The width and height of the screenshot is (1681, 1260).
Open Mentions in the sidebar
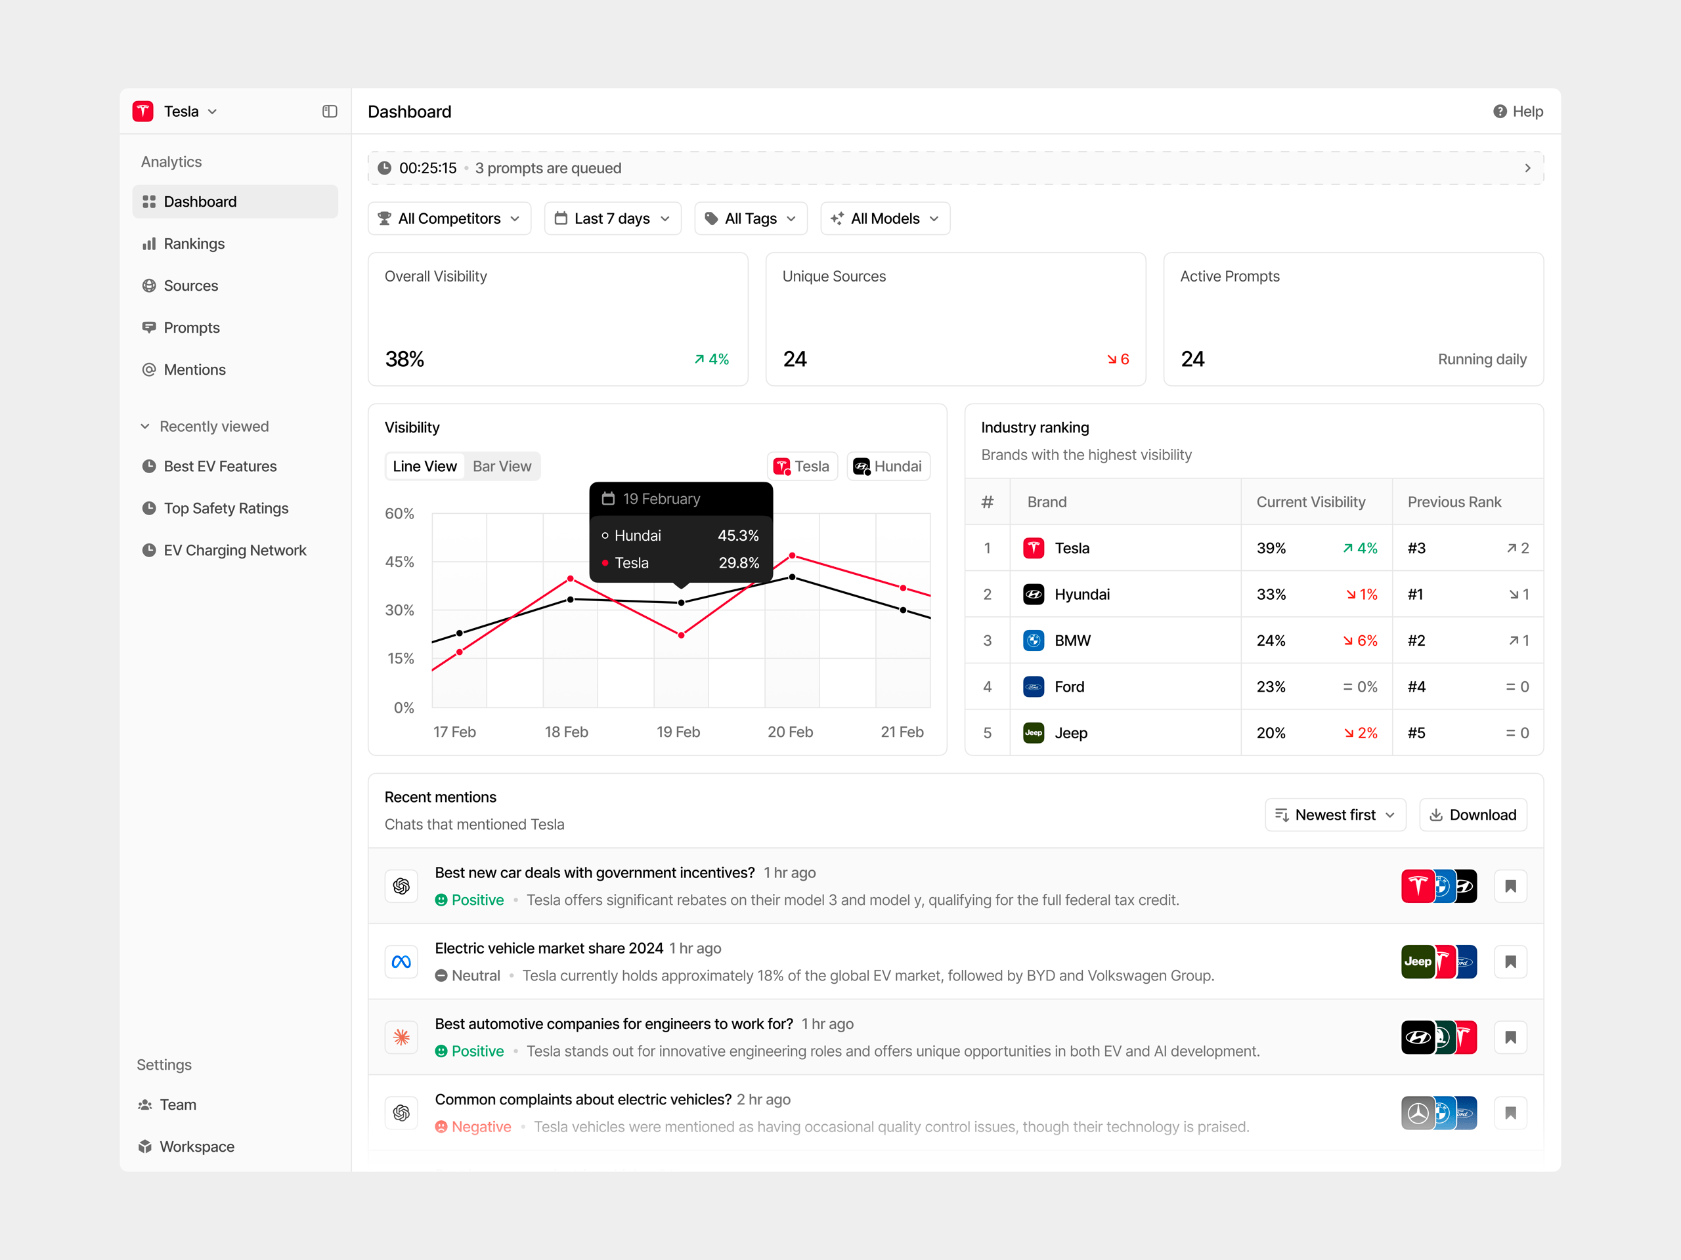click(x=235, y=370)
